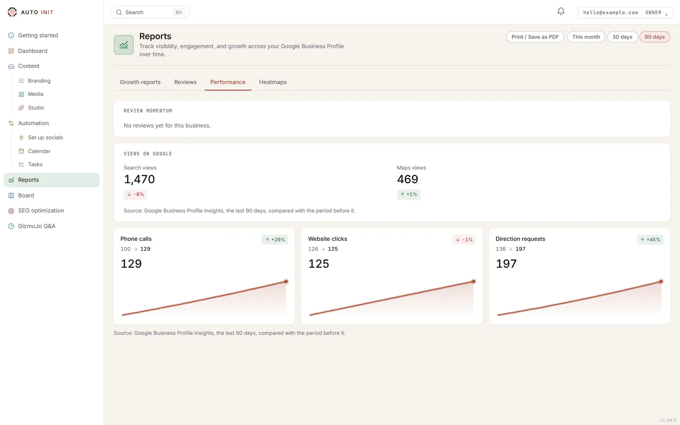Viewport: 680px width, 425px height.
Task: Click the Calendar icon in sidebar
Action: 21,151
